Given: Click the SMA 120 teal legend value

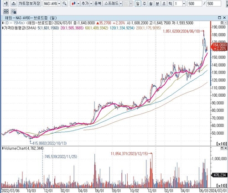Looking at the screenshot, I should click(122, 28).
